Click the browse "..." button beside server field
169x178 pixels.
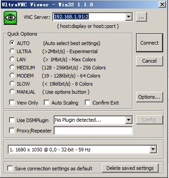[x=141, y=17]
